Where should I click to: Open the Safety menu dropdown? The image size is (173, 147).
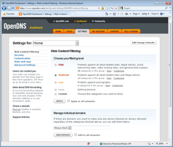pos(146,14)
